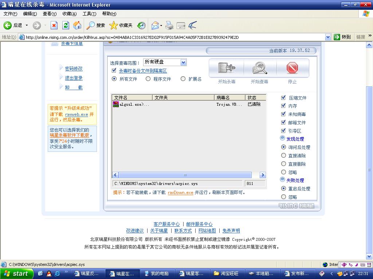This screenshot has width=373, height=279.
Task: Open Favorites (收藏夹) star icon
Action: point(114,25)
